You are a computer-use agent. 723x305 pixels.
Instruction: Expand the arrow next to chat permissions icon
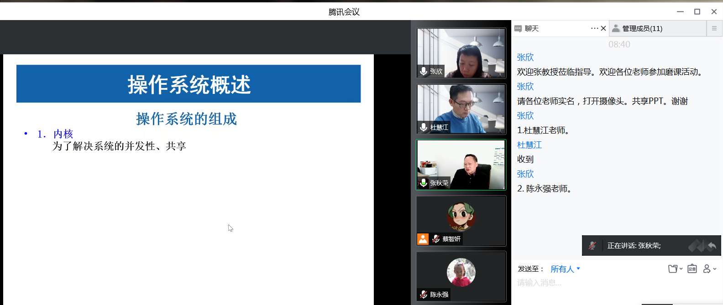point(715,269)
